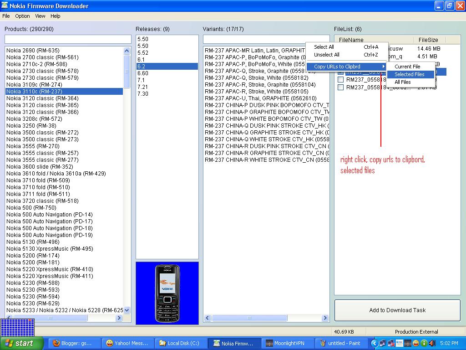Click the volume speaker tray icon
Viewport: 466px width, 350px height.
[x=432, y=344]
